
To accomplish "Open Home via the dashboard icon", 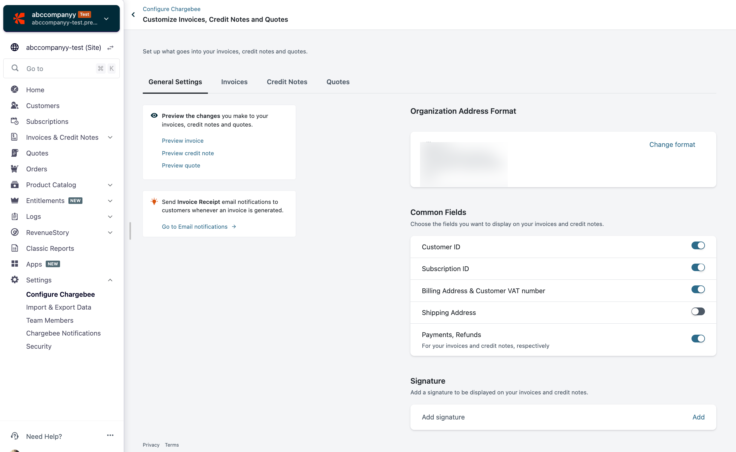I will point(15,90).
